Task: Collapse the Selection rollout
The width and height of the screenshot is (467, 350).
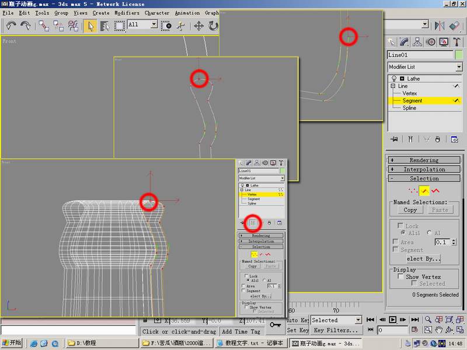Action: 424,178
